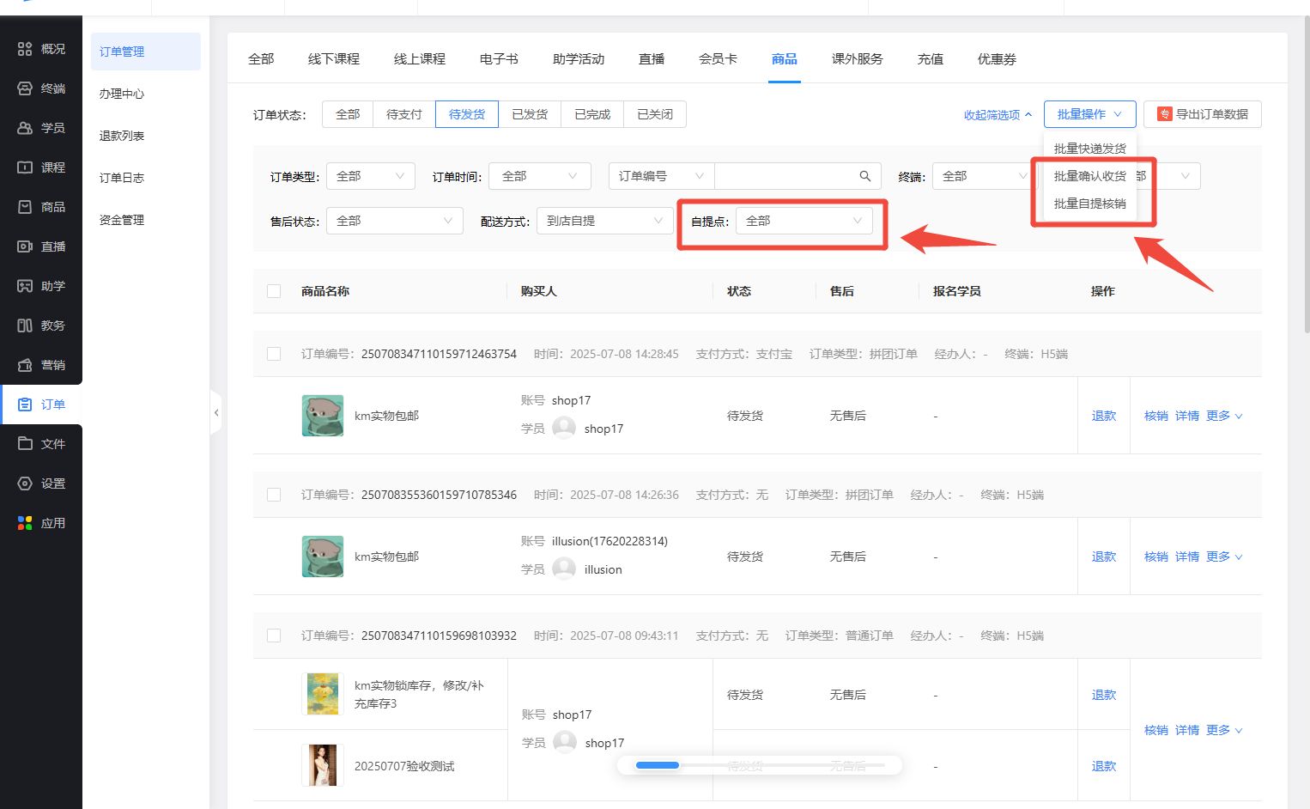Click the 营销 marketing sidebar icon
The image size is (1310, 809).
[x=25, y=365]
